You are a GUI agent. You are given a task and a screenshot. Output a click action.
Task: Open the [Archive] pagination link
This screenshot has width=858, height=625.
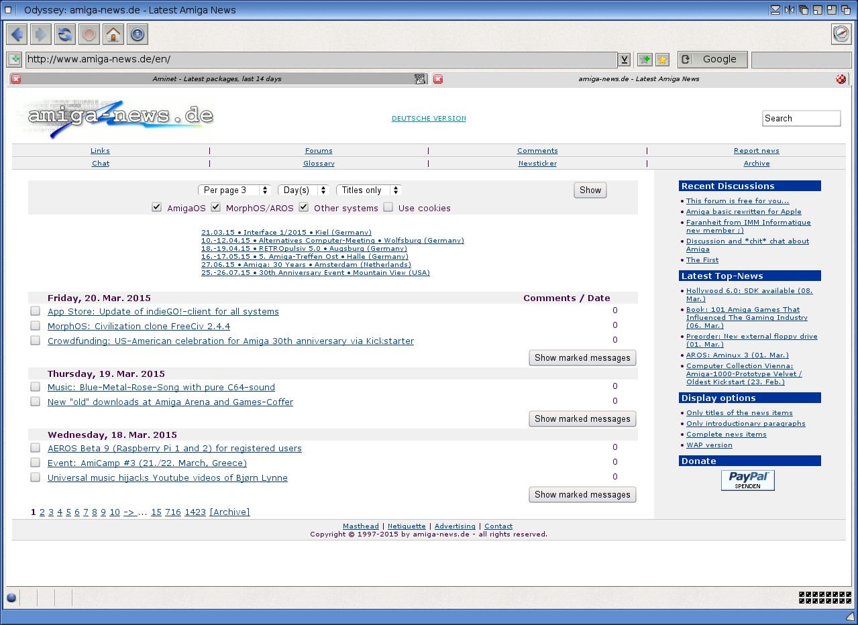(229, 512)
